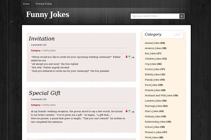Browse Animal Jokes category
Image resolution: width=211 pixels, height=140 pixels.
pos(152,43)
